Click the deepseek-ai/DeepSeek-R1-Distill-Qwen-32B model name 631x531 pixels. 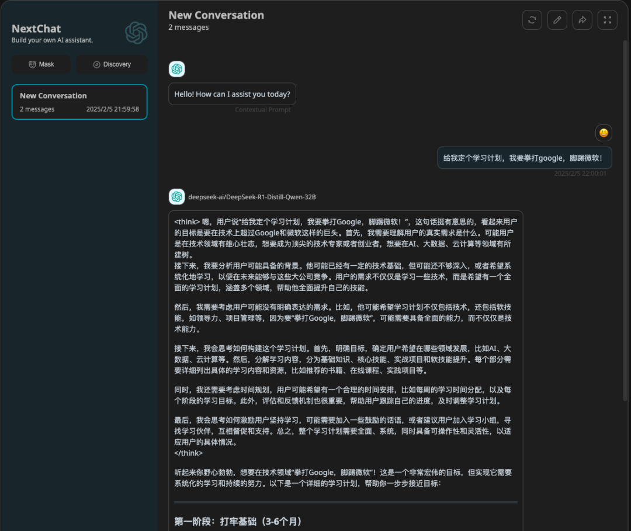[252, 197]
